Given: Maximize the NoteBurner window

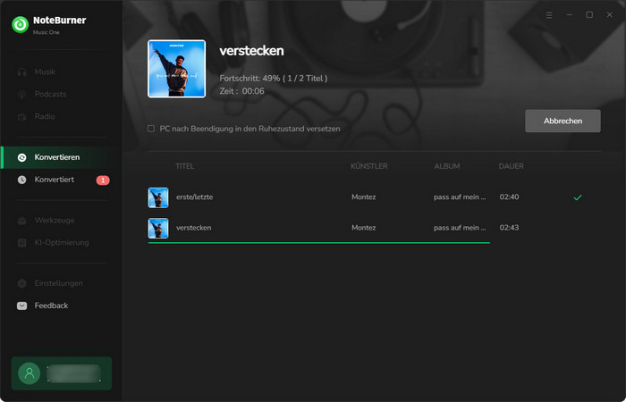Looking at the screenshot, I should pos(589,15).
